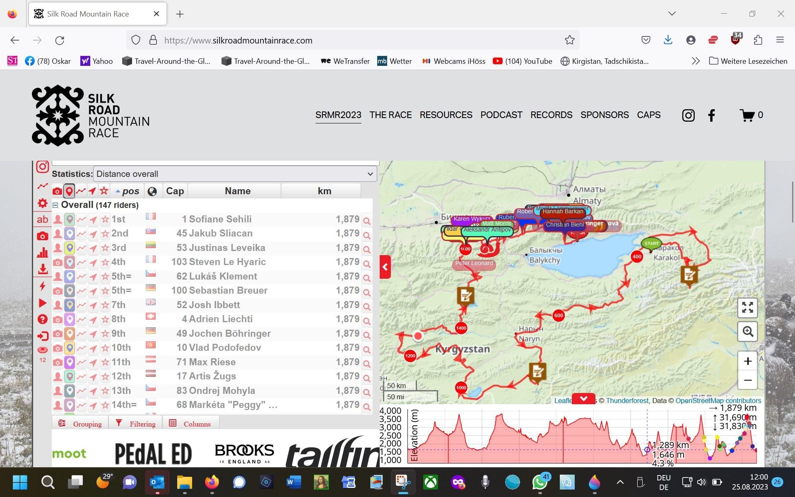This screenshot has height=497, width=795.
Task: Toggle map marker for Jakub Sliacan
Action: (x=70, y=234)
